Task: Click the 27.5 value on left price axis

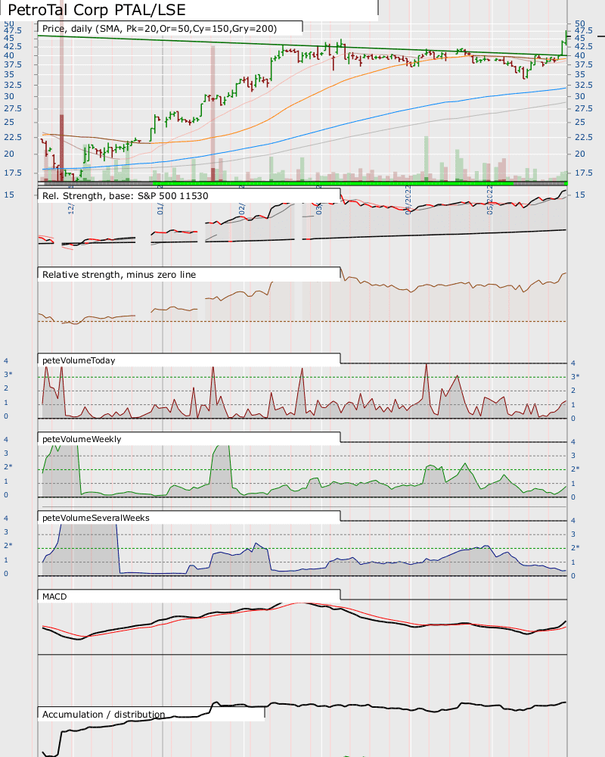Action: [13, 108]
